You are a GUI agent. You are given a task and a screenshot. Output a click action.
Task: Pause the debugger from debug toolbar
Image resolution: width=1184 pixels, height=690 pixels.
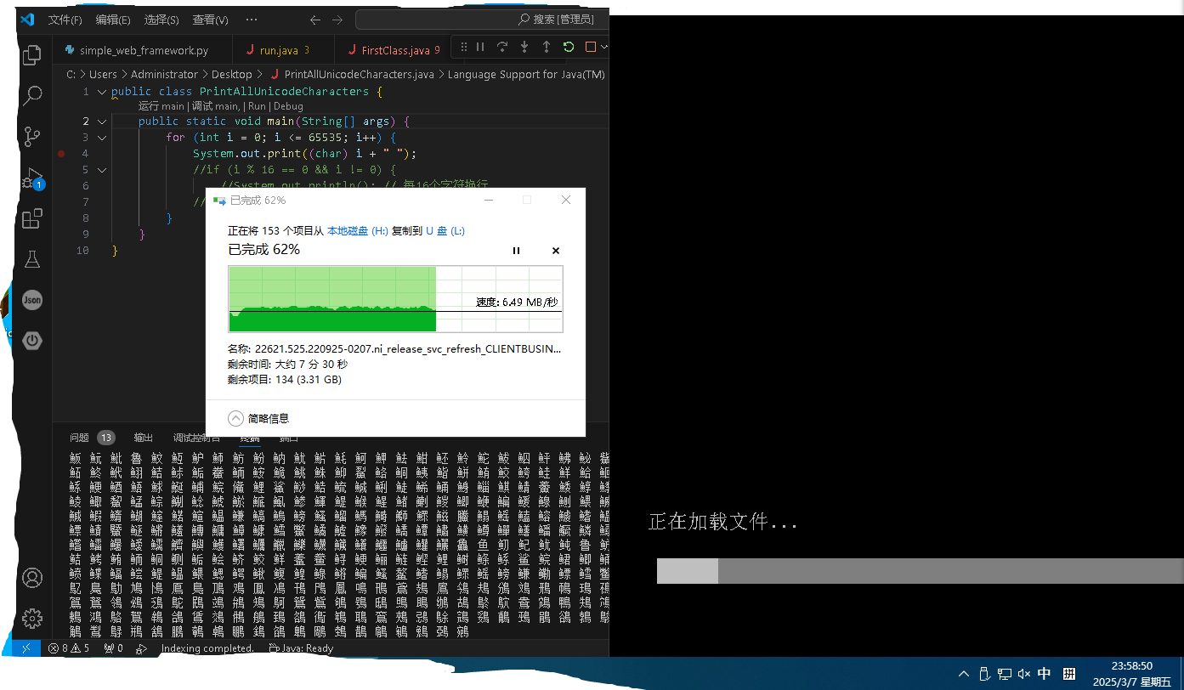480,47
